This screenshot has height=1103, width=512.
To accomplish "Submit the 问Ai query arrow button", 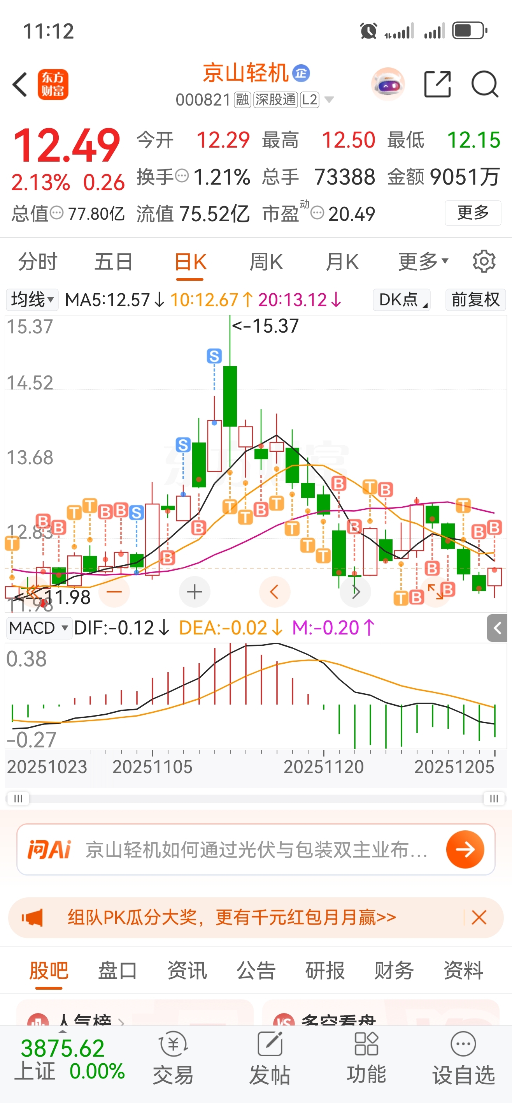I will (465, 849).
